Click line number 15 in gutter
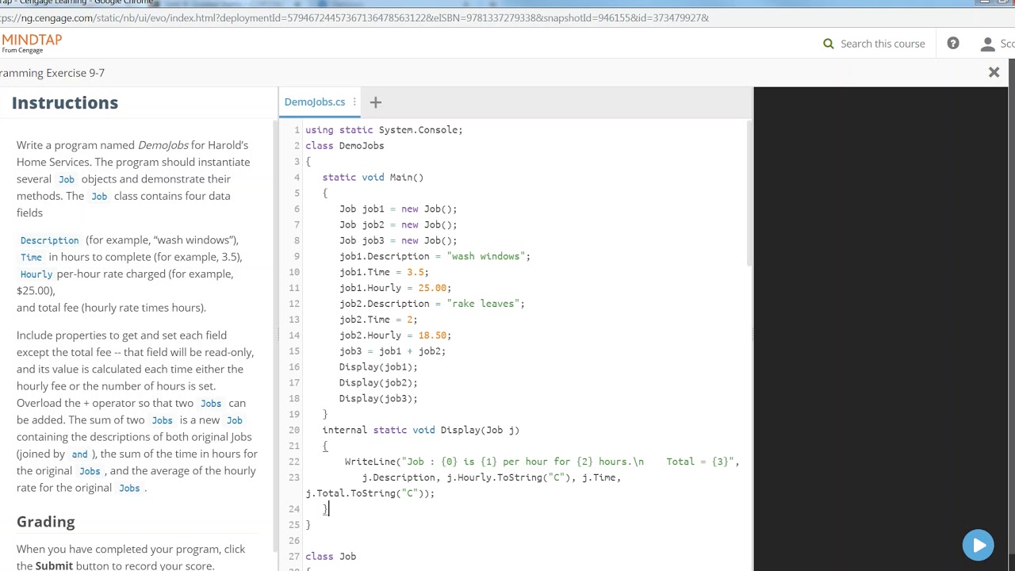The height and width of the screenshot is (571, 1015). point(294,351)
